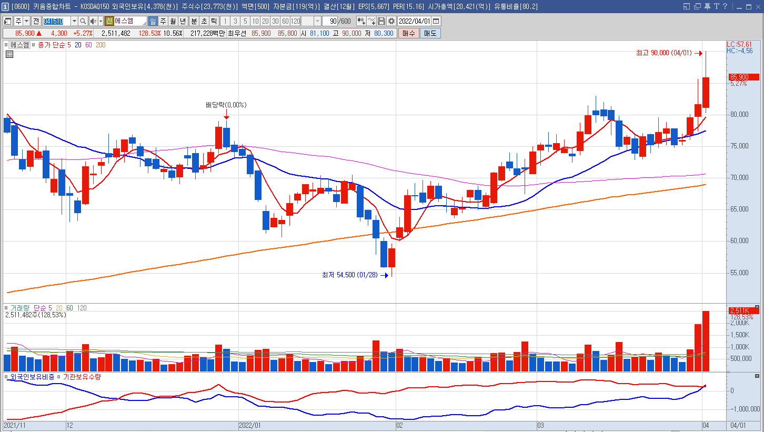Image resolution: width=764 pixels, height=432 pixels.
Task: Click the 기관보유수량 legend label
Action: click(82, 377)
